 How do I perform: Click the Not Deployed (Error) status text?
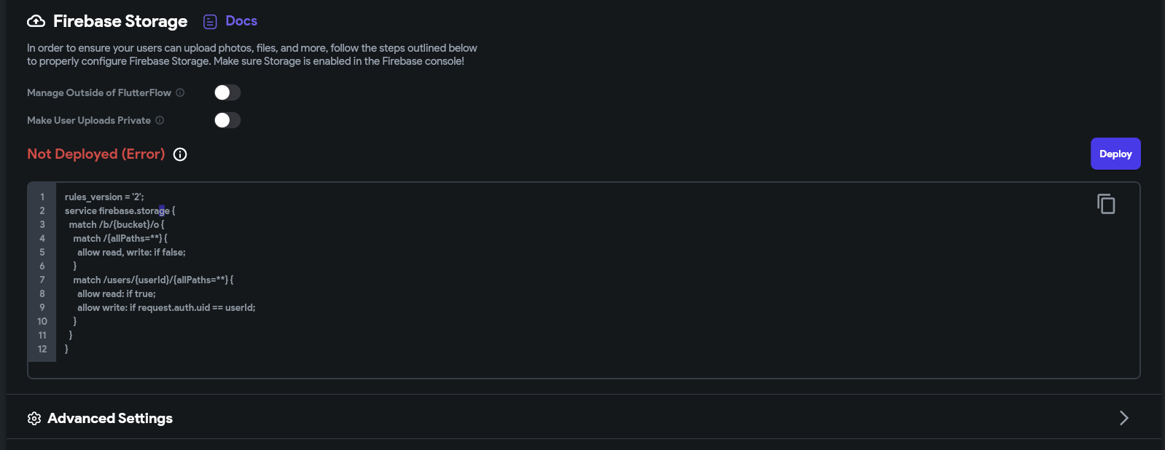(96, 154)
